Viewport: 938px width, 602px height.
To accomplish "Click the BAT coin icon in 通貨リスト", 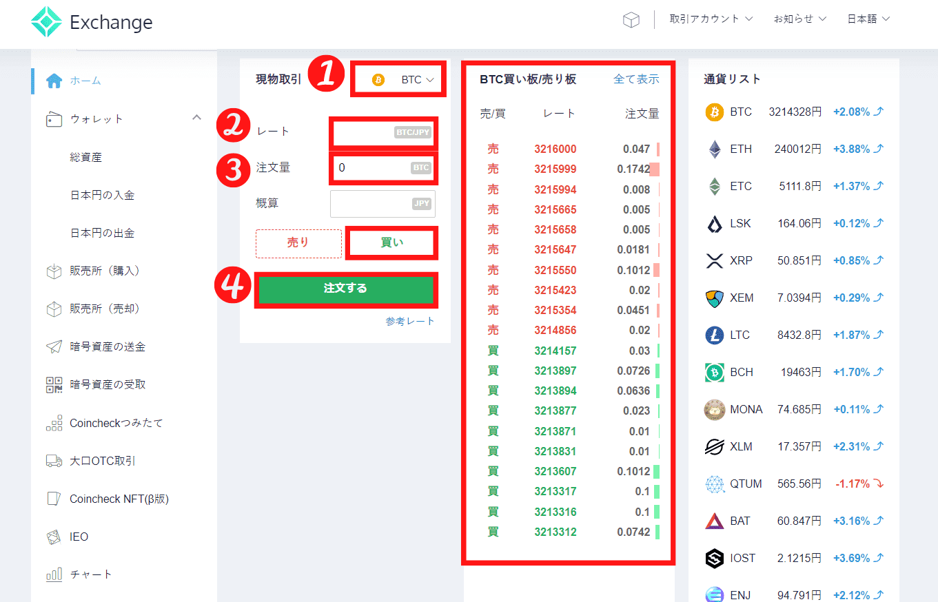I will pyautogui.click(x=715, y=521).
